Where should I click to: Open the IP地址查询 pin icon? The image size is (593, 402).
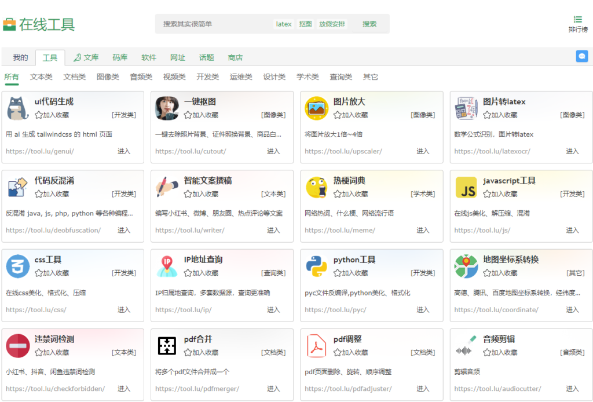tap(167, 266)
